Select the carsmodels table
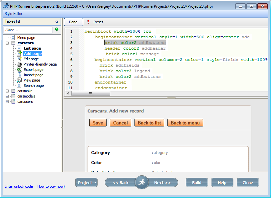 click(x=26, y=96)
